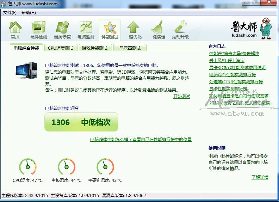Click 主硬盘温度: 43 ℃ reading
This screenshot has height=202, width=279.
[x=105, y=180]
